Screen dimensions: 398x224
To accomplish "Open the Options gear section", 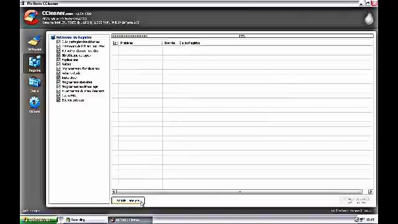I will coord(34,105).
